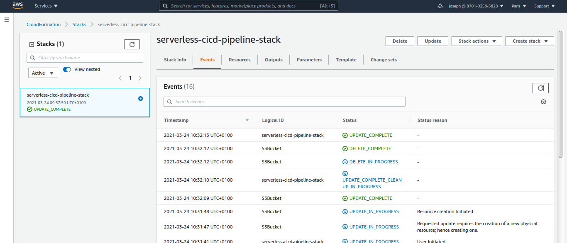Open events table settings gear
Viewport: 567px width, 243px height.
(x=543, y=102)
